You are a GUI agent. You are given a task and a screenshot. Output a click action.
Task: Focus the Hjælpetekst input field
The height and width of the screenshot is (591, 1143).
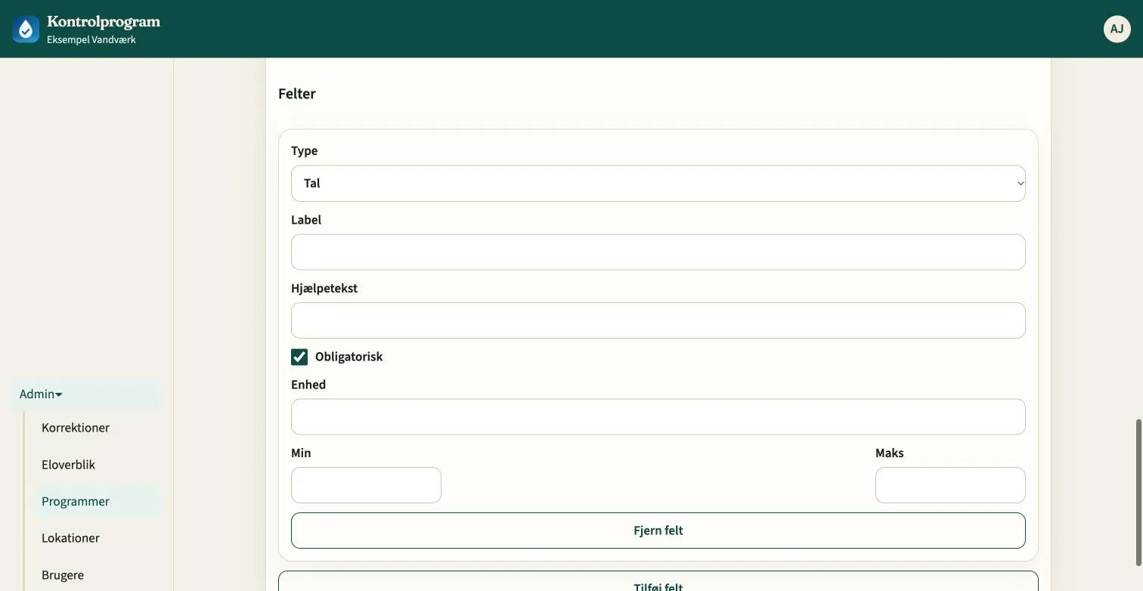(658, 320)
